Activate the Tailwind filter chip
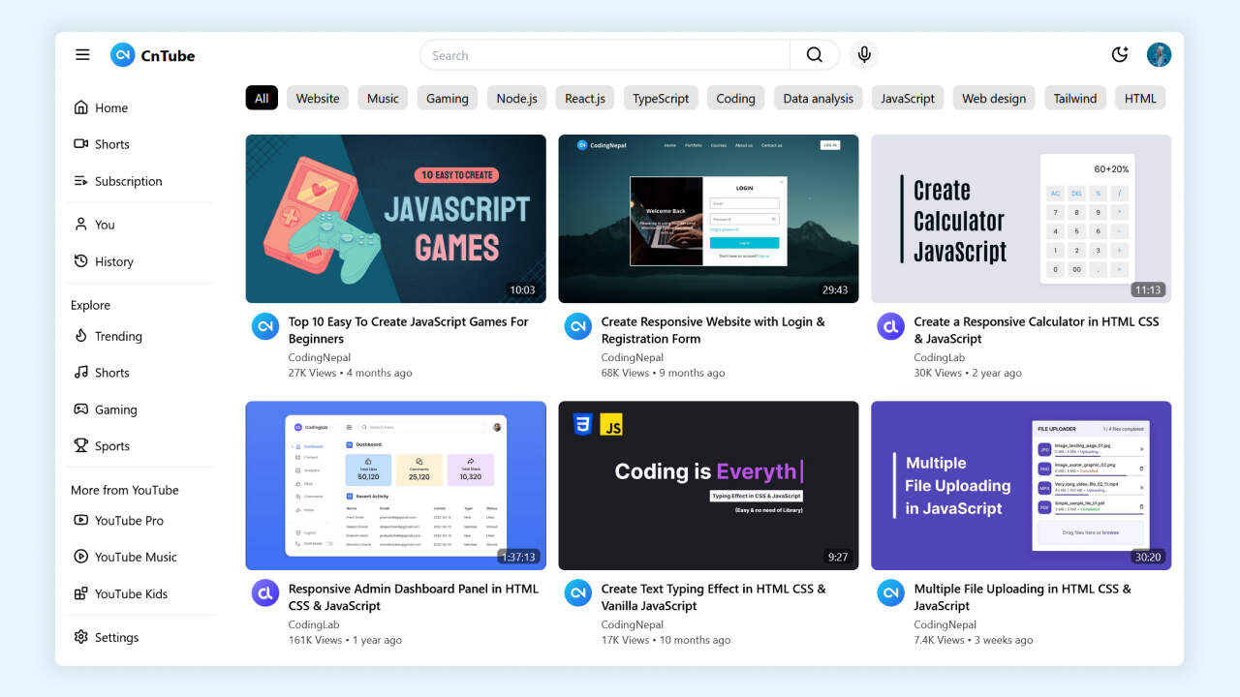Screen dimensions: 1240x697 click(1074, 98)
